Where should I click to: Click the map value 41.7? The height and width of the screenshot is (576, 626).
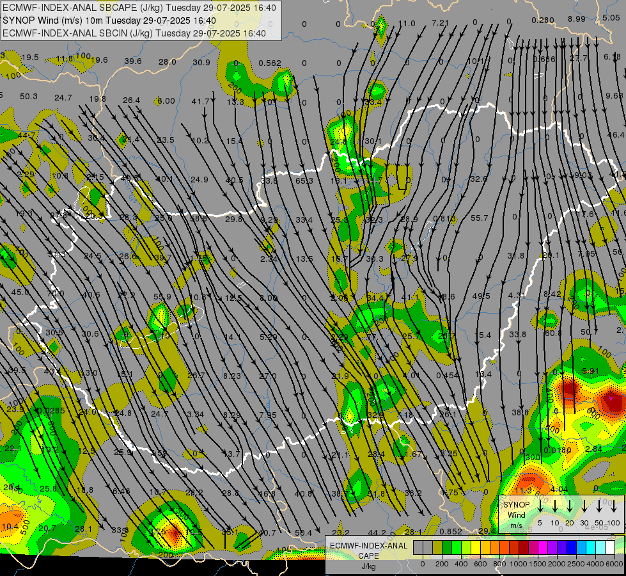coord(200,102)
